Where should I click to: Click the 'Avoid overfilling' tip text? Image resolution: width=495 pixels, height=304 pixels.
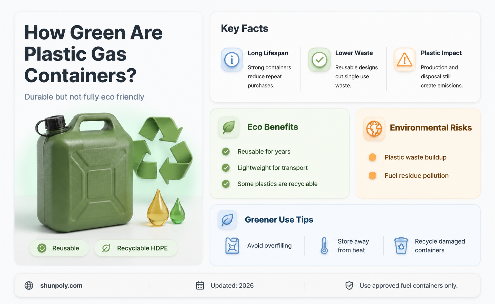(x=269, y=246)
